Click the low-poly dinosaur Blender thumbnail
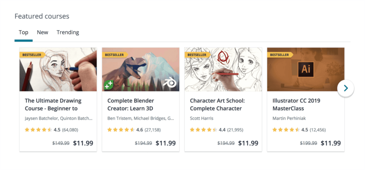The image size is (365, 170). click(x=141, y=69)
